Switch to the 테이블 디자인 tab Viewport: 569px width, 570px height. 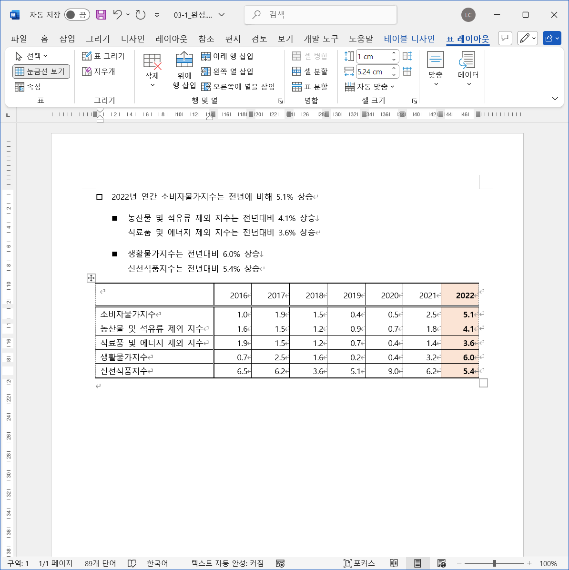pos(409,39)
